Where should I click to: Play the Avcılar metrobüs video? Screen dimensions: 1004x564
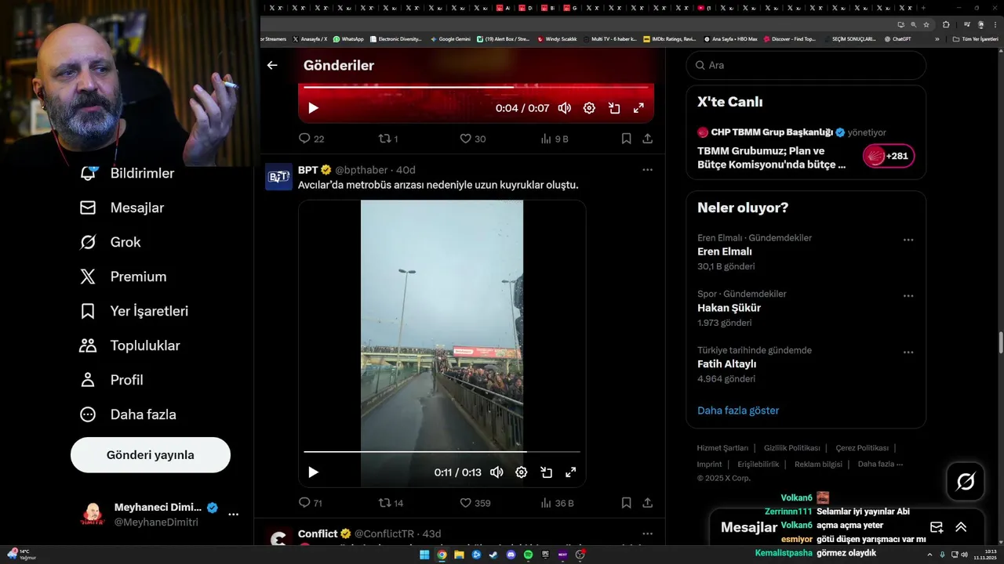(x=313, y=472)
